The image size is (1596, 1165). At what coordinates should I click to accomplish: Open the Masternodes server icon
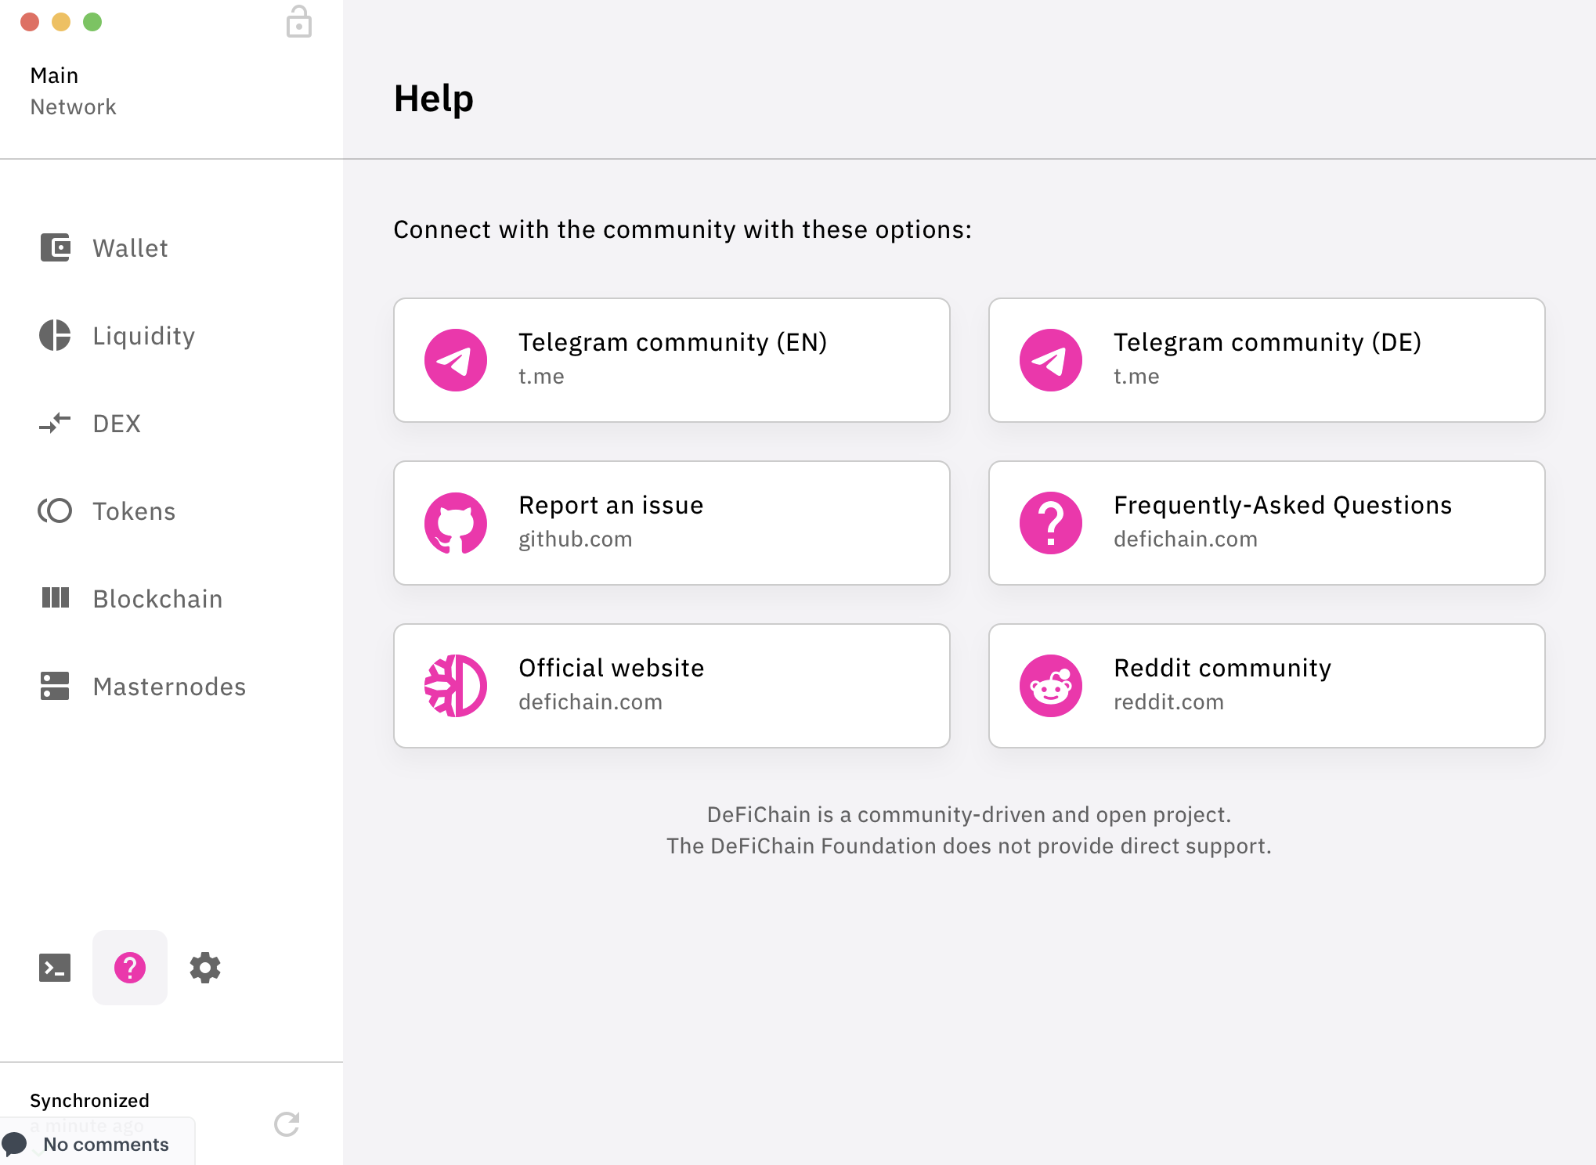click(x=55, y=686)
